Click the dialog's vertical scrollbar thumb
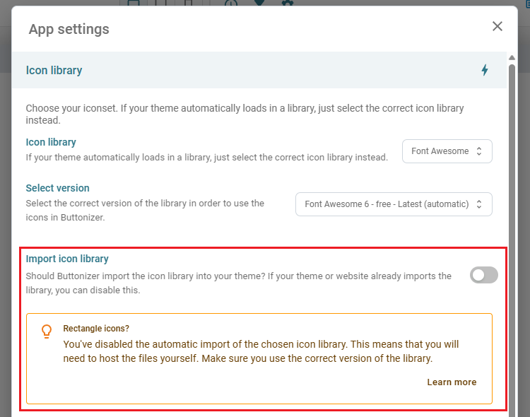This screenshot has height=417, width=530. (x=512, y=237)
